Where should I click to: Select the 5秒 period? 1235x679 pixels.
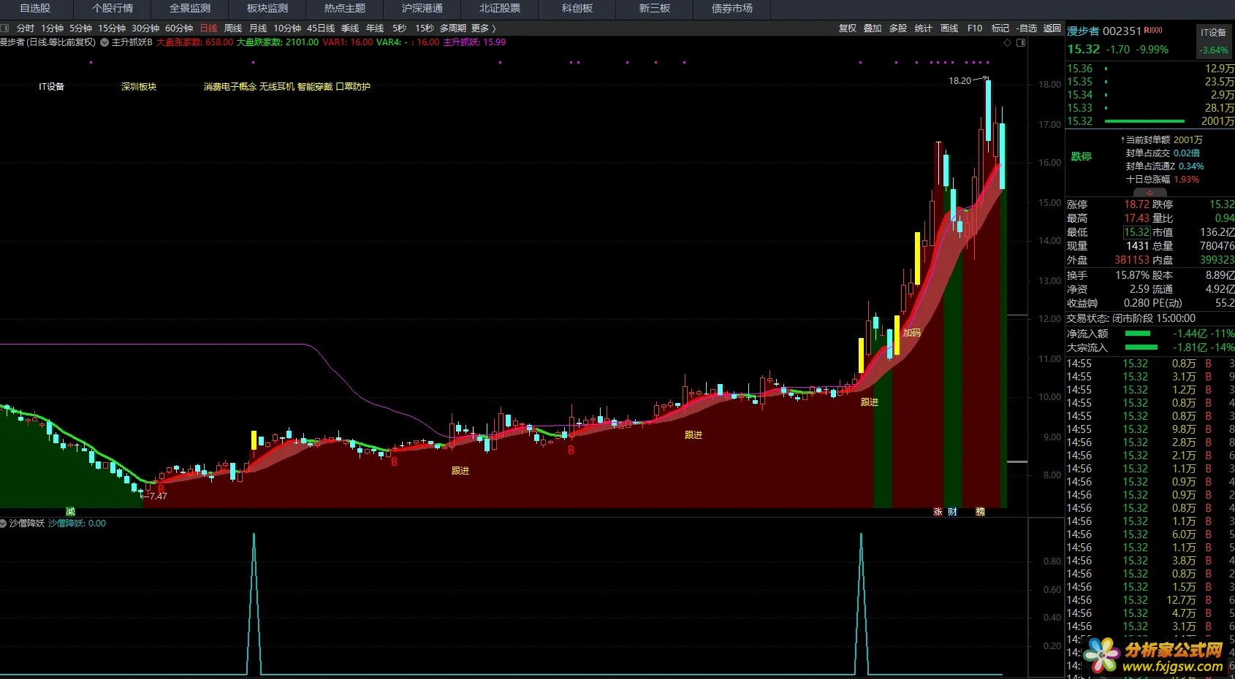point(399,28)
